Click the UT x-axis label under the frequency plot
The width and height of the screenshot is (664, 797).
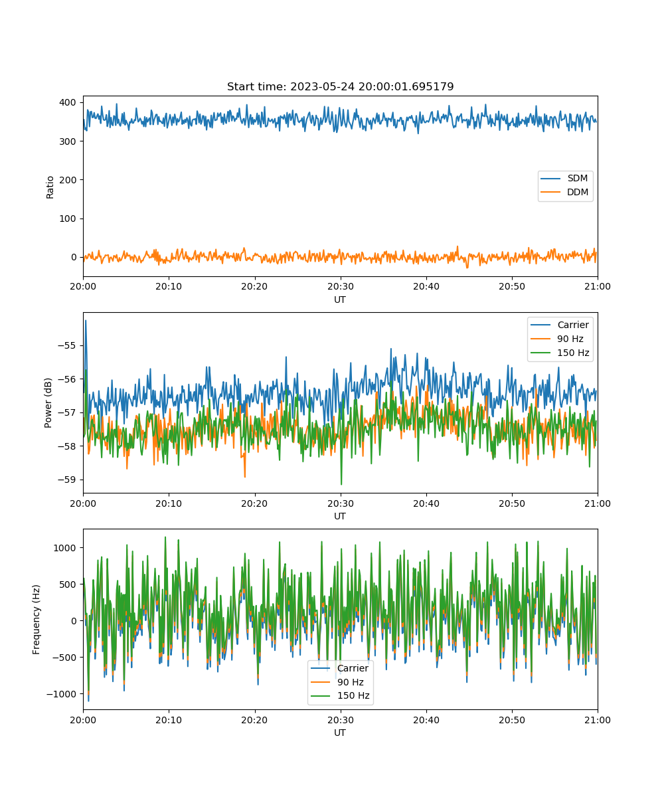[340, 733]
